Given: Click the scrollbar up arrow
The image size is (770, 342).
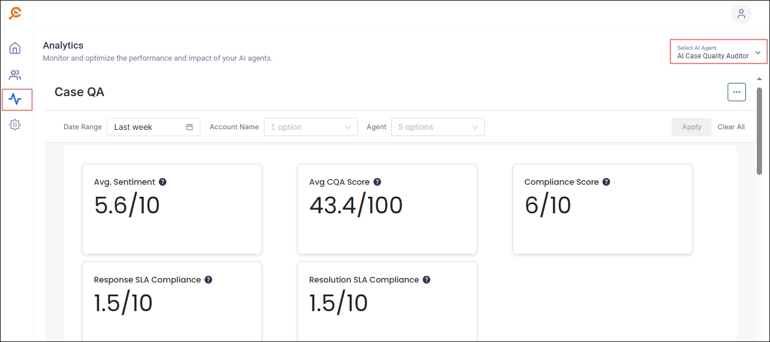Looking at the screenshot, I should [x=759, y=79].
